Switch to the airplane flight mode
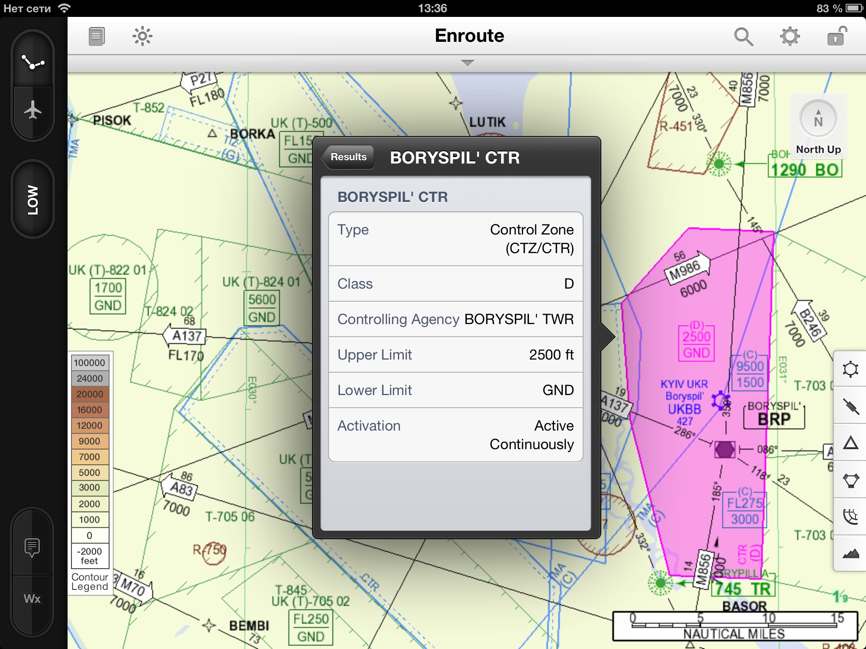 tap(33, 111)
